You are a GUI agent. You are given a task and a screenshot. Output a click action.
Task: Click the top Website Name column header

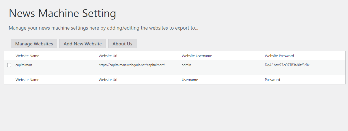27,56
